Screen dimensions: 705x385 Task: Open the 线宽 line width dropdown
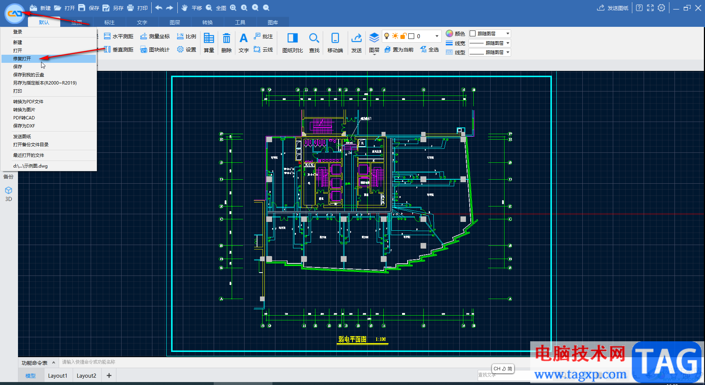click(490, 43)
